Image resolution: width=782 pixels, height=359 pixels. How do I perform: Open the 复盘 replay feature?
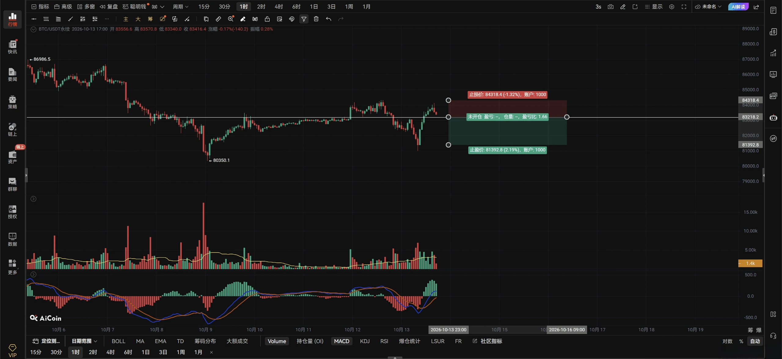109,7
